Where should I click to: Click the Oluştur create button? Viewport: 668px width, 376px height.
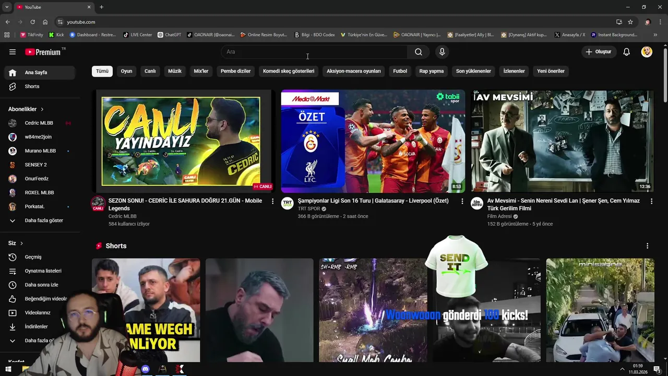[599, 52]
